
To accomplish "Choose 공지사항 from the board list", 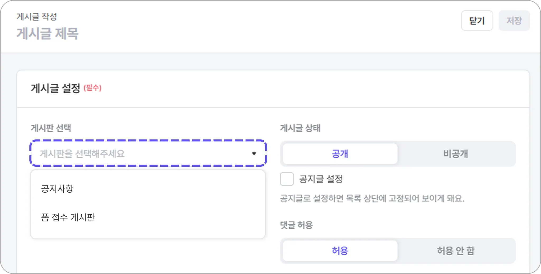I will [57, 189].
